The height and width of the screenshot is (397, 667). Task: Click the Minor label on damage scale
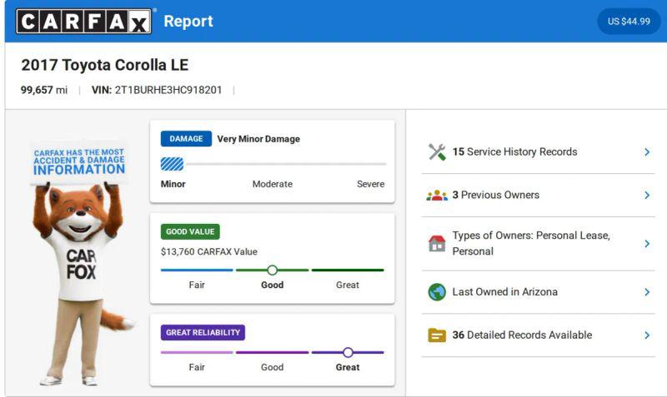[173, 184]
